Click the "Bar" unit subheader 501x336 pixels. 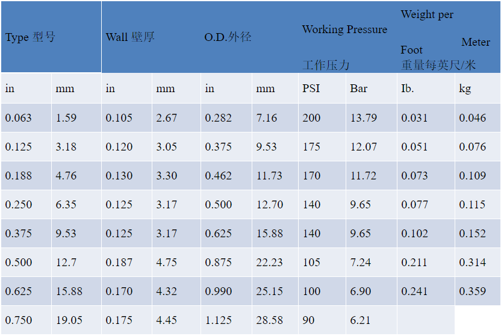tap(359, 89)
